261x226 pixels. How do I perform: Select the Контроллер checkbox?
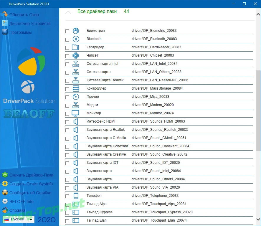pyautogui.click(x=67, y=89)
